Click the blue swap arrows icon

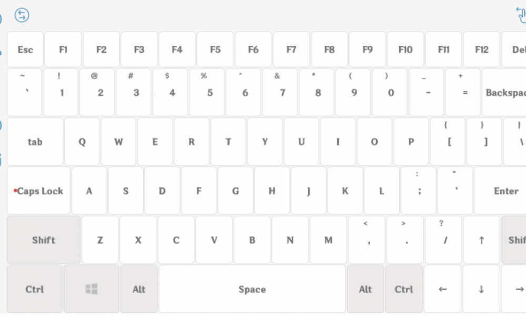click(22, 15)
